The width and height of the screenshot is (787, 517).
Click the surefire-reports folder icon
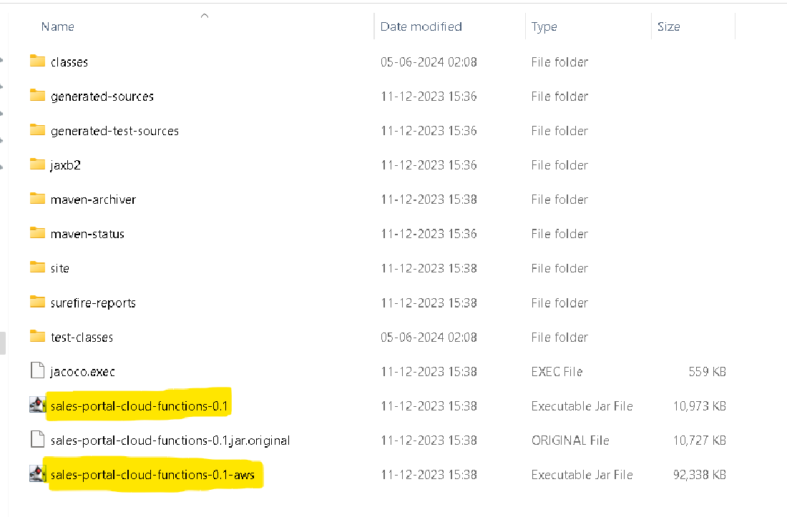tap(38, 302)
